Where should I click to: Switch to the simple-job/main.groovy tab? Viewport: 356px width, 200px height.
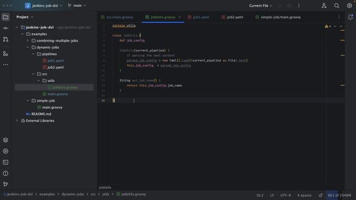coord(278,17)
